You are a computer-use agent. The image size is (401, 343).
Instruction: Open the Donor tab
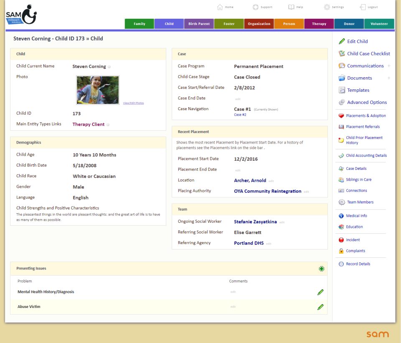pos(349,24)
